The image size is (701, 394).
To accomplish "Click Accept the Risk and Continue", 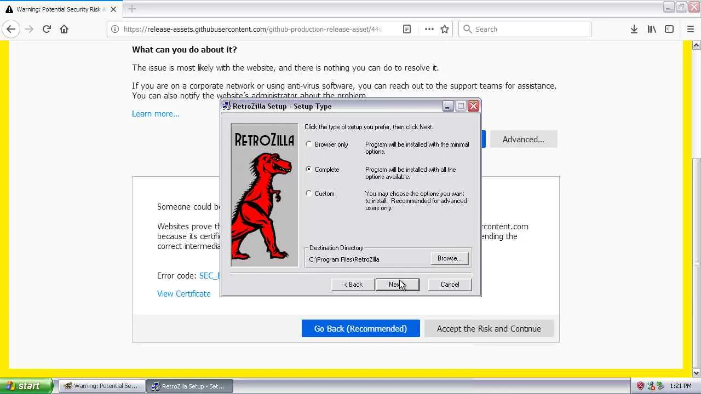I will click(x=489, y=328).
